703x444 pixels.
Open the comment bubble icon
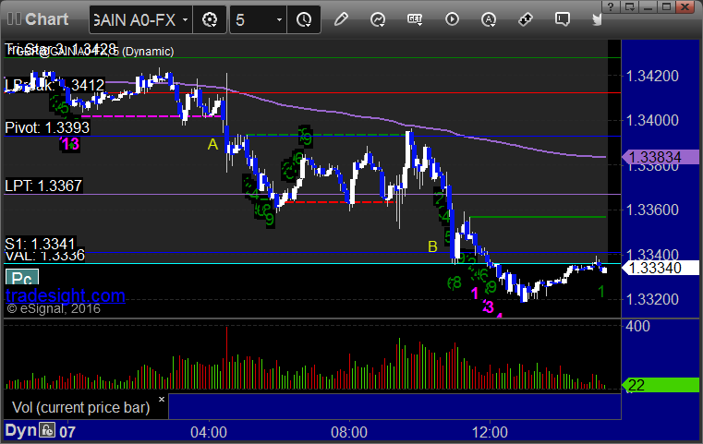pos(563,18)
